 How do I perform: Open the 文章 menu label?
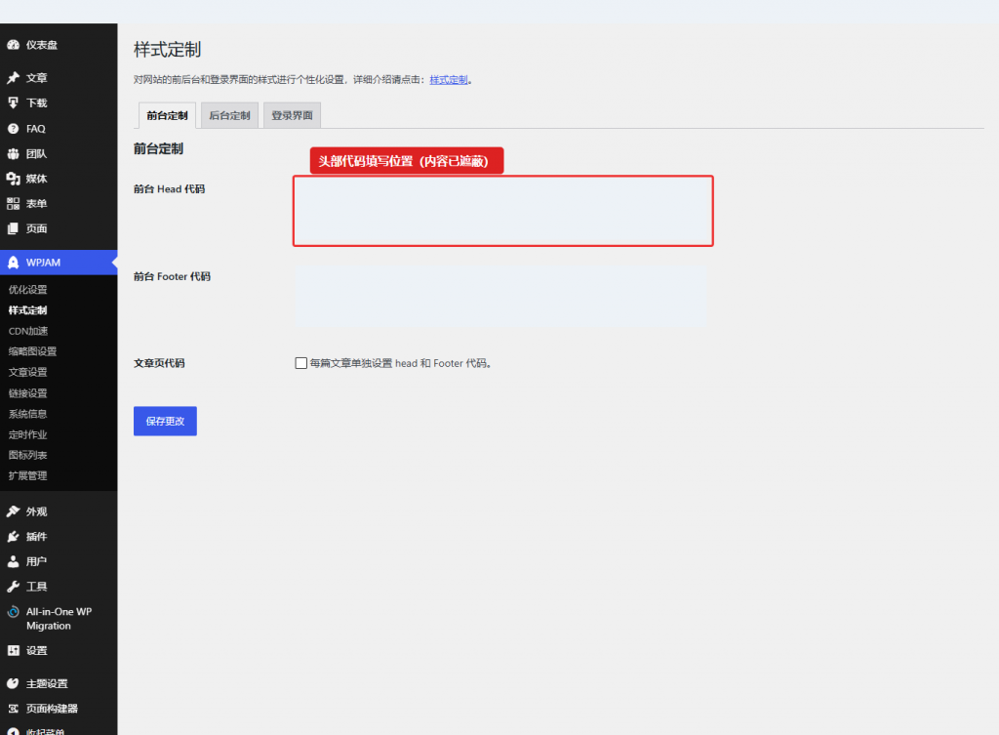37,78
